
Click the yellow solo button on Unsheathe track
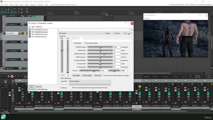(x=25, y=33)
